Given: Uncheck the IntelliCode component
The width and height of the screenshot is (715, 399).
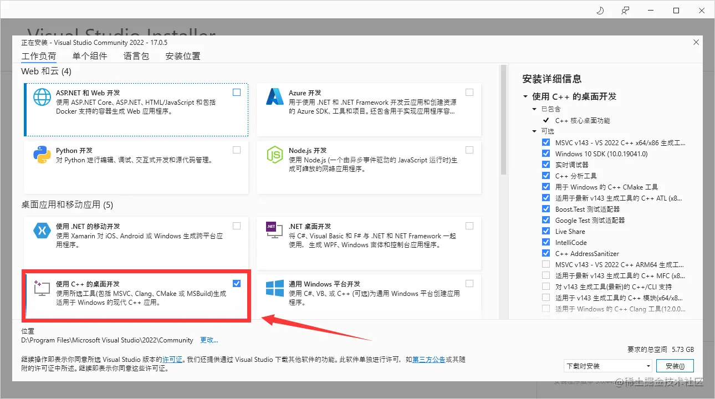Looking at the screenshot, I should (546, 242).
